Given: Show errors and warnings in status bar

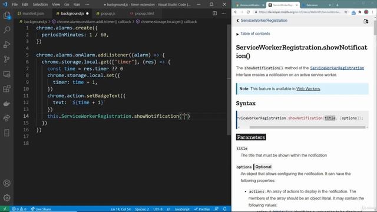Looking at the screenshot, I should (x=19, y=209).
